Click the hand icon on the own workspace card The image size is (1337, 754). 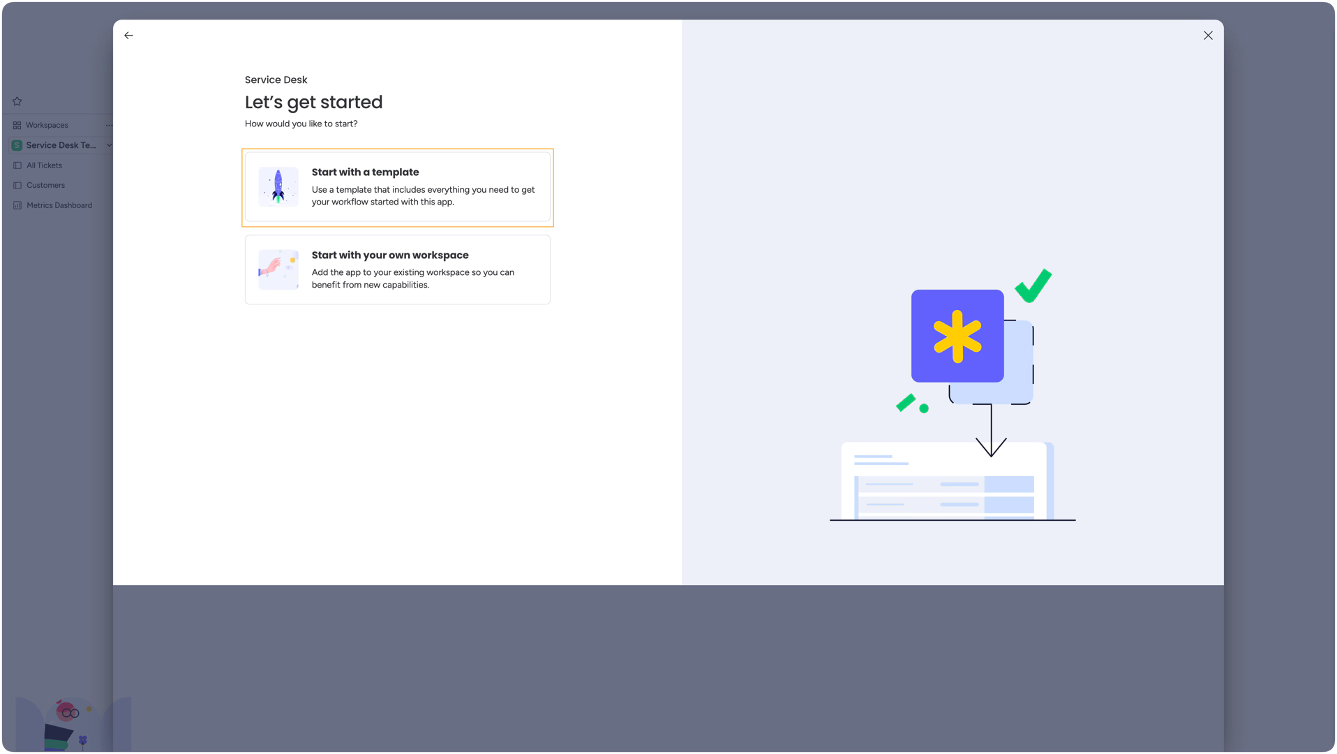(278, 269)
